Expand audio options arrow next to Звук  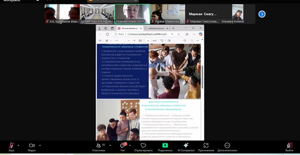point(18,145)
